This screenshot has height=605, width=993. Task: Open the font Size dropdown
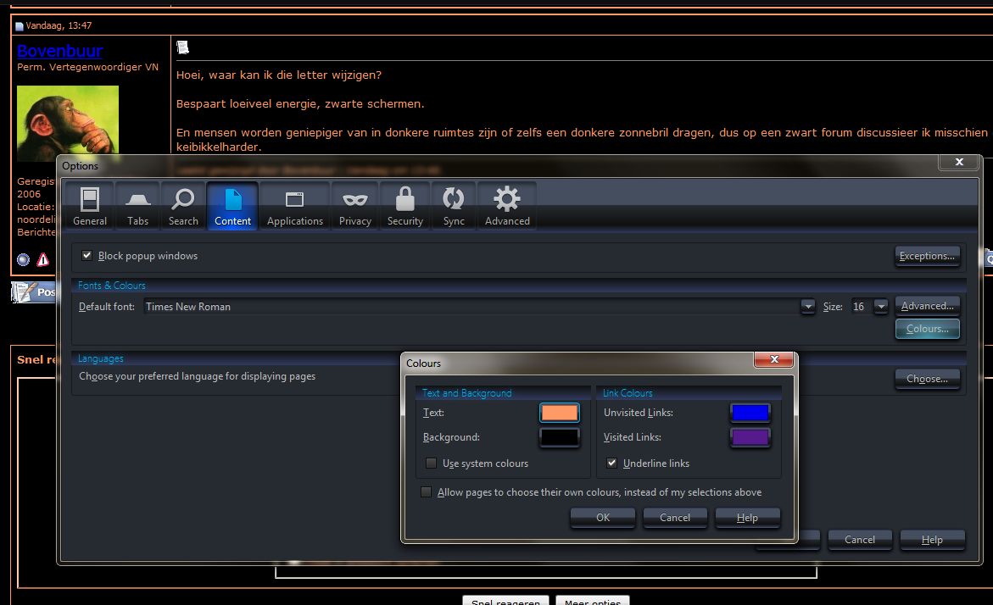coord(881,307)
